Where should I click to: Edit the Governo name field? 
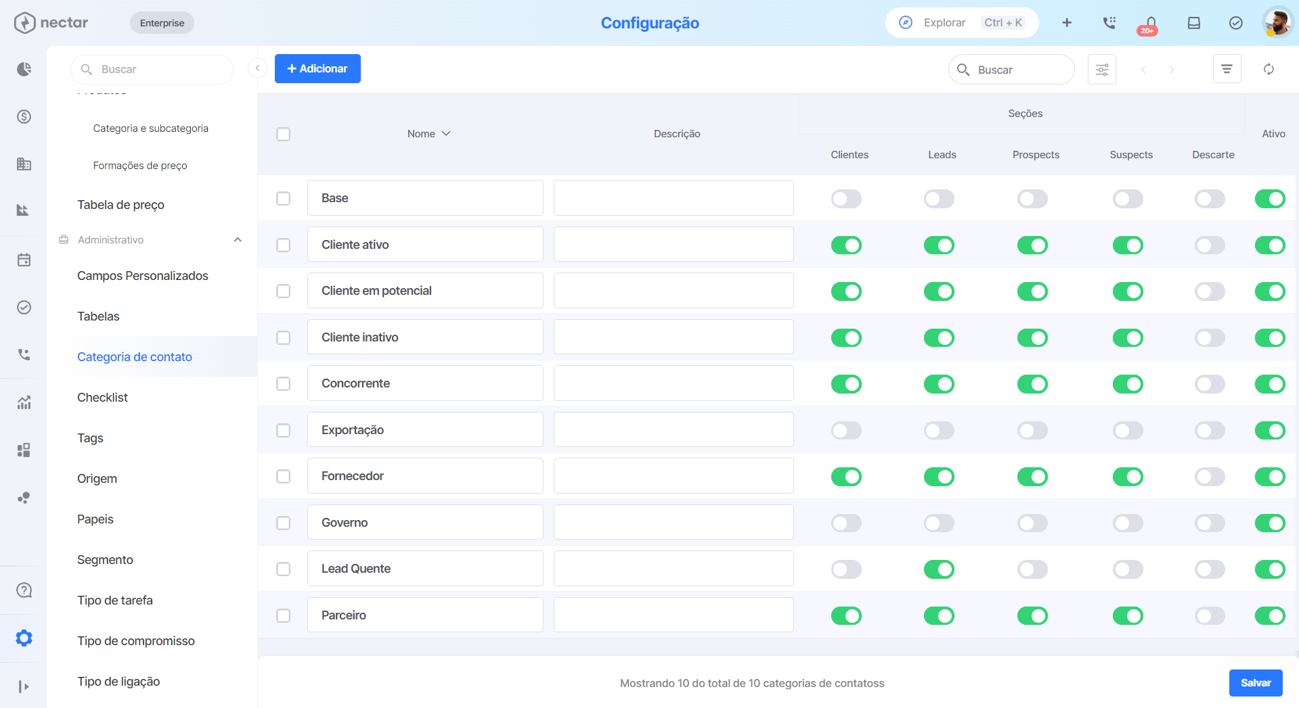(425, 523)
